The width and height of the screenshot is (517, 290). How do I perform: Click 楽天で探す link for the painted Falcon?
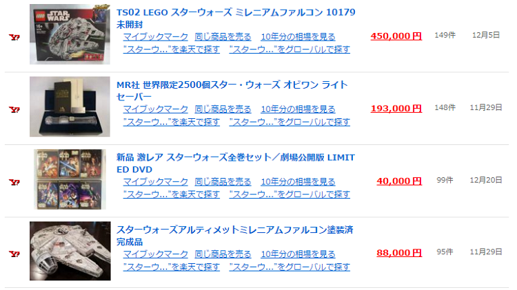point(172,267)
